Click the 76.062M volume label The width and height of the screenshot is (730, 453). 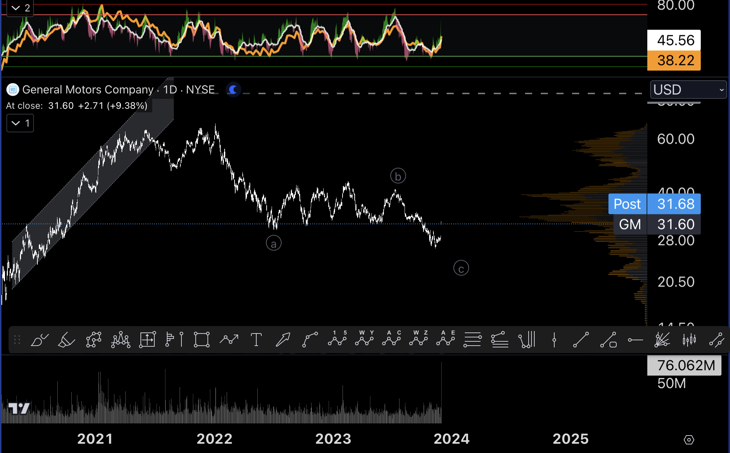[684, 365]
